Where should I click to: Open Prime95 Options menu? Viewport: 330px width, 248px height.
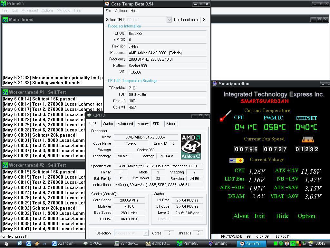[48, 10]
